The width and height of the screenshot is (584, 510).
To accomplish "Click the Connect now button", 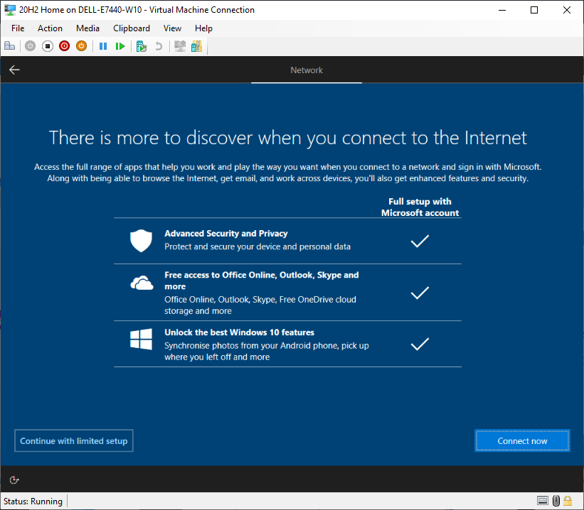I will point(522,441).
